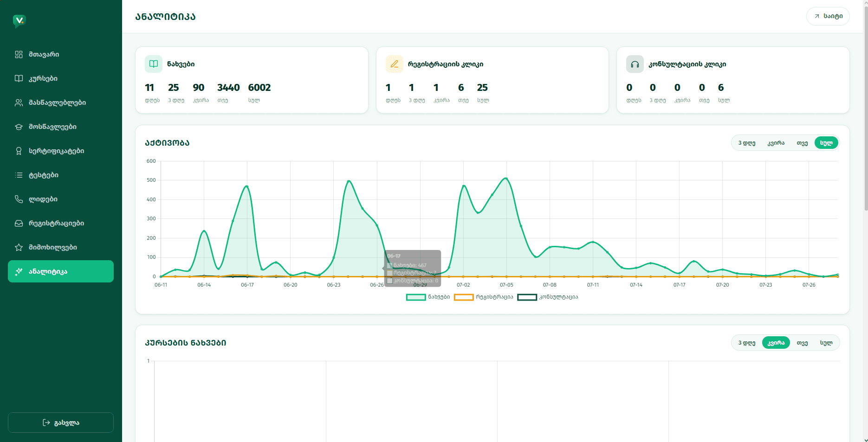Click the მოსწავლეები graduation cap icon
Image resolution: width=868 pixels, height=442 pixels.
[19, 127]
